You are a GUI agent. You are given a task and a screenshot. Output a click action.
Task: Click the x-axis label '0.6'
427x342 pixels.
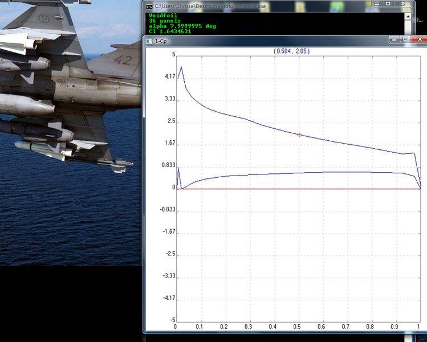click(322, 327)
